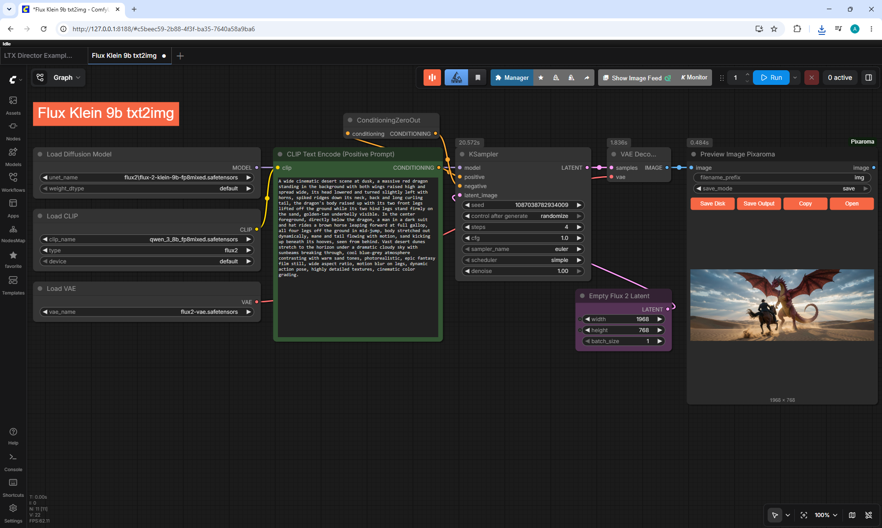Open the zoom 100% dropdown

point(825,515)
